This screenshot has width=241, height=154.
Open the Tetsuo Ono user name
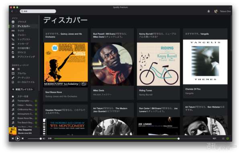[225, 11]
